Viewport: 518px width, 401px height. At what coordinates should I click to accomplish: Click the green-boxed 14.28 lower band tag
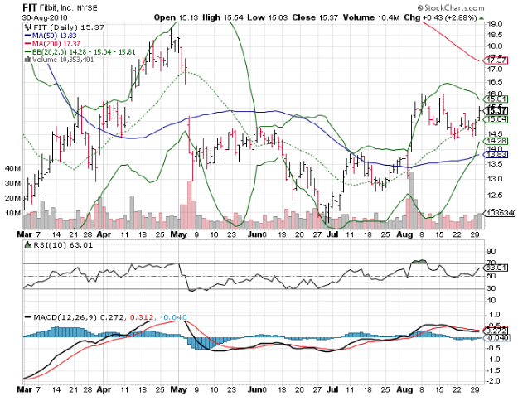point(496,141)
